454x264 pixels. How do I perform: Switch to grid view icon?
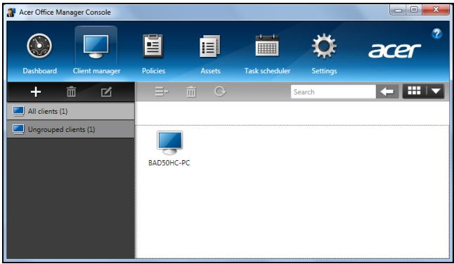(x=414, y=91)
